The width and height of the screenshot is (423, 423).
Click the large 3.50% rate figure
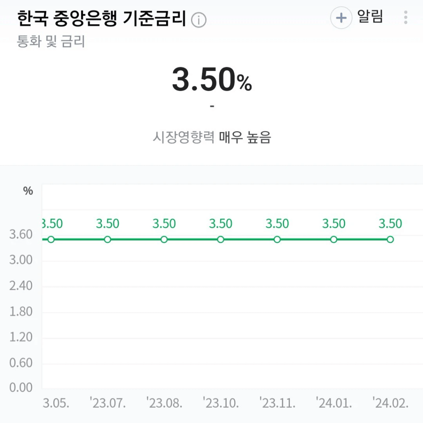coord(212,79)
